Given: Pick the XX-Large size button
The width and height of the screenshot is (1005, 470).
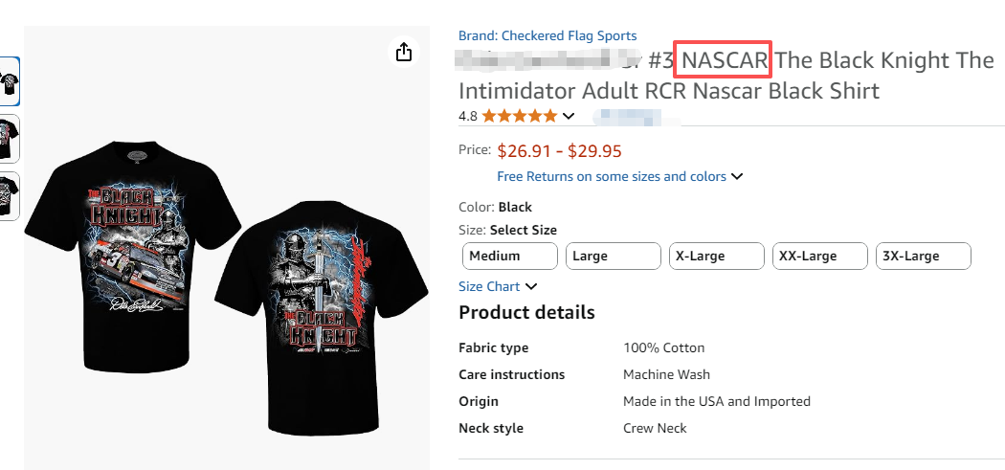Looking at the screenshot, I should (x=820, y=256).
